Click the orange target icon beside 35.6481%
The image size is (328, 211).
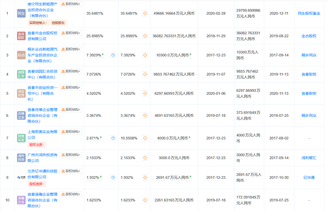(145, 13)
